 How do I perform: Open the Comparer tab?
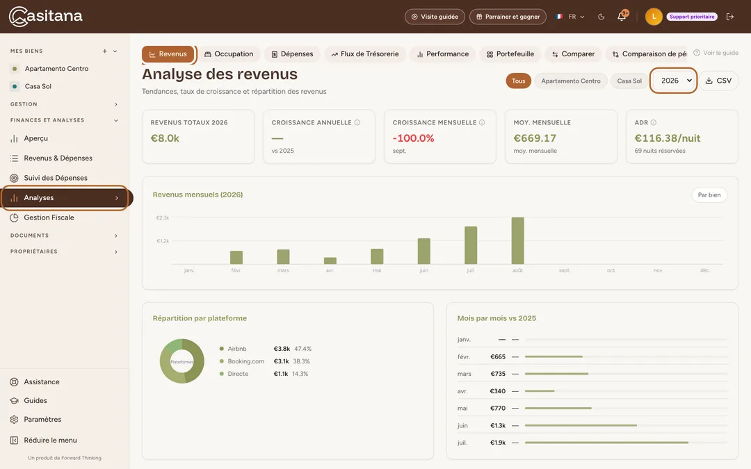573,54
